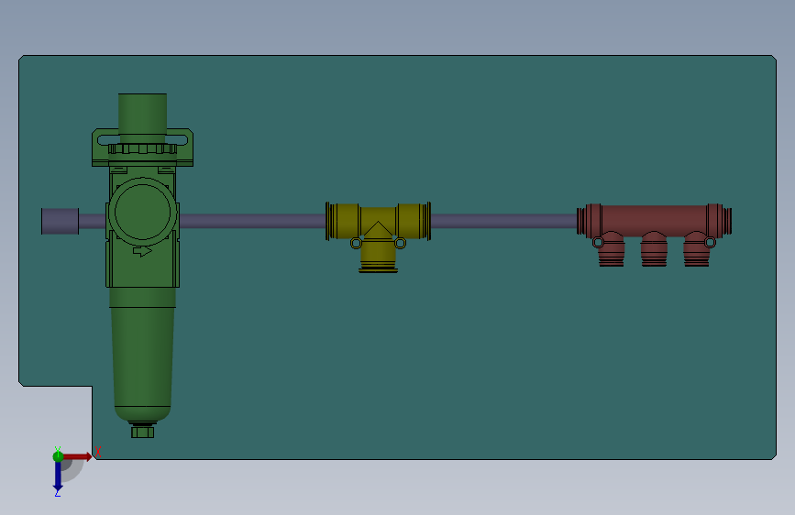795x515 pixels.
Task: Click the green Y axis ball of triad
Action: tap(58, 456)
